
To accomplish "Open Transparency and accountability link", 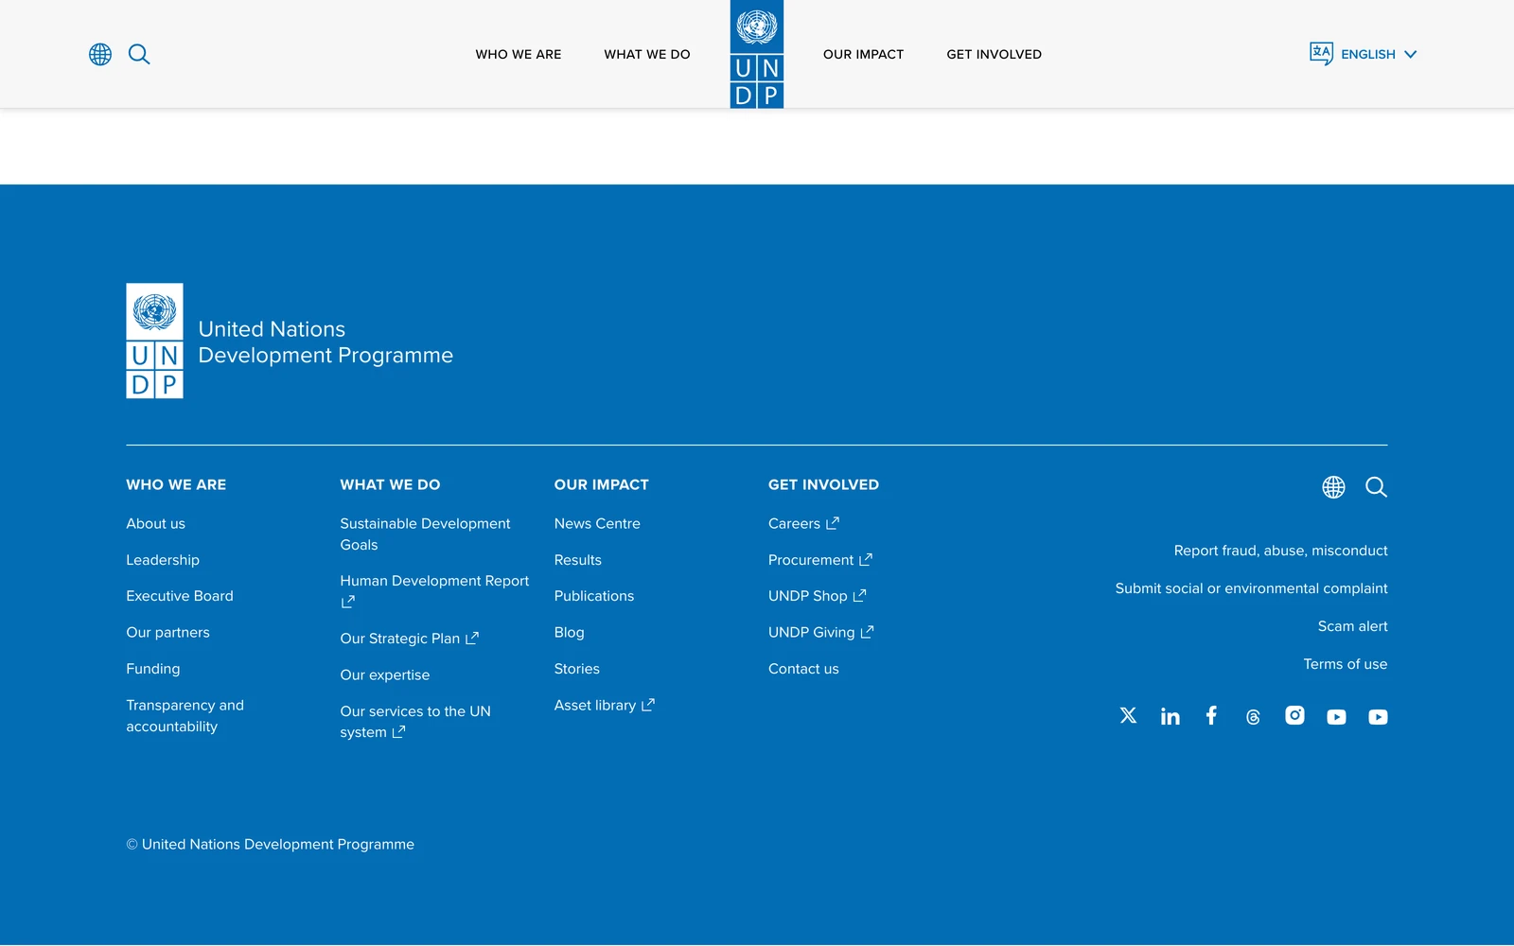I will [185, 716].
